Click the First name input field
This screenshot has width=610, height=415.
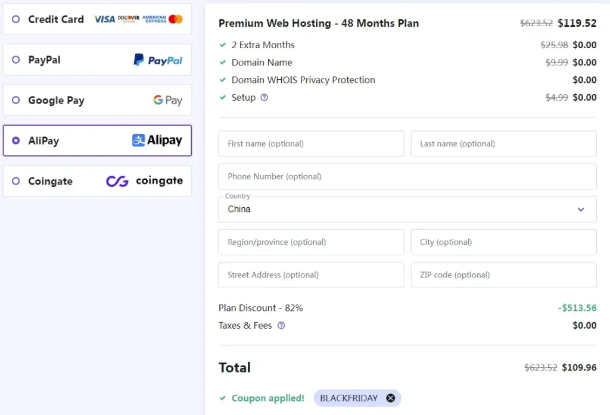[x=311, y=144]
